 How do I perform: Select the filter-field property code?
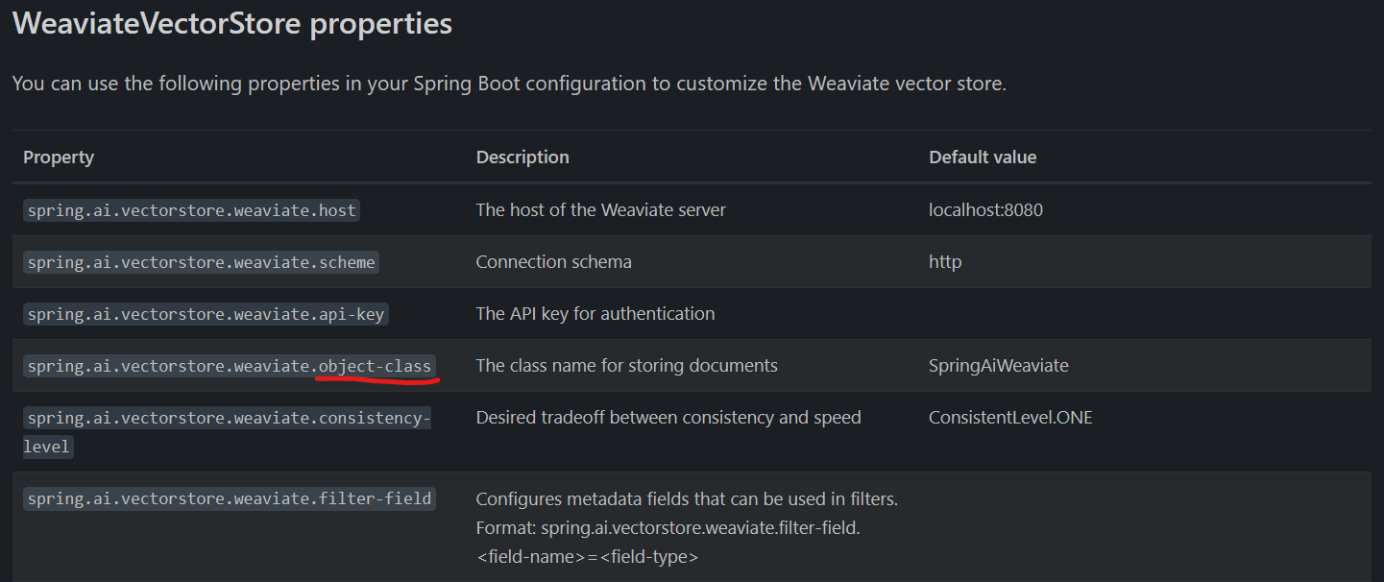point(230,498)
